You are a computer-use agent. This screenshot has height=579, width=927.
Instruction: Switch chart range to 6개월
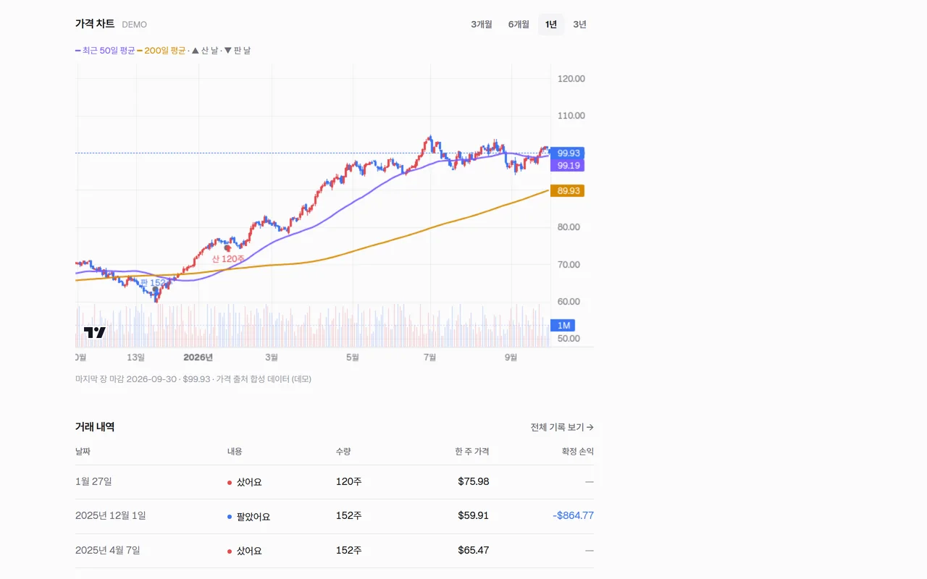519,25
